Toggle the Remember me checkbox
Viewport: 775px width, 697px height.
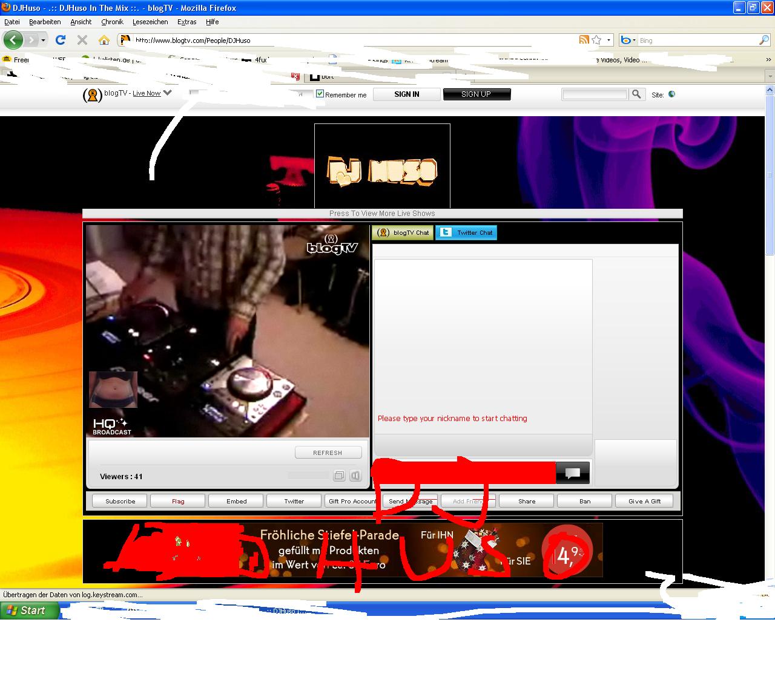pyautogui.click(x=320, y=94)
